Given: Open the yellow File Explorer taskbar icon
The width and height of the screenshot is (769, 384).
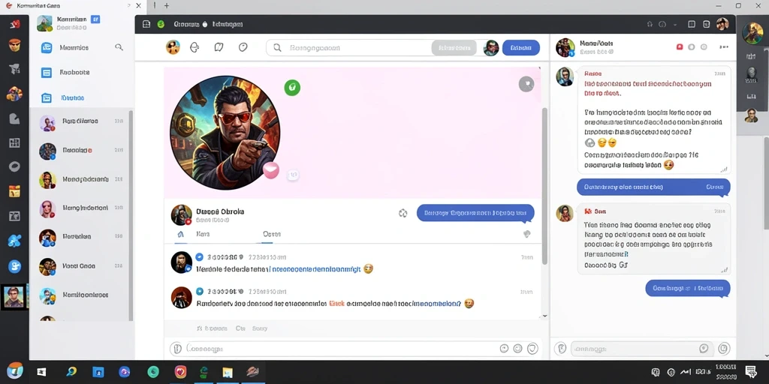Looking at the screenshot, I should point(227,372).
